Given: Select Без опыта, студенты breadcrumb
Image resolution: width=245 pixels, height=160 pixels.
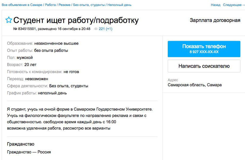Looking at the screenshot, I should pos(89,5).
